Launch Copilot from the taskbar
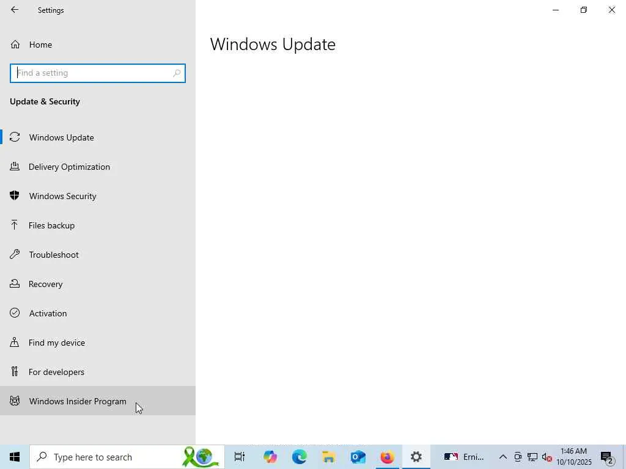The width and height of the screenshot is (626, 469). (270, 457)
